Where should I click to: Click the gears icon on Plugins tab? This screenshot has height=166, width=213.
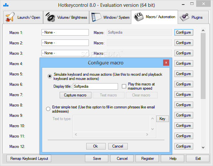coord(184,17)
